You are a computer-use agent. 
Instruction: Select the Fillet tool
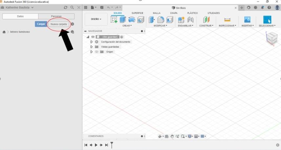(161, 20)
